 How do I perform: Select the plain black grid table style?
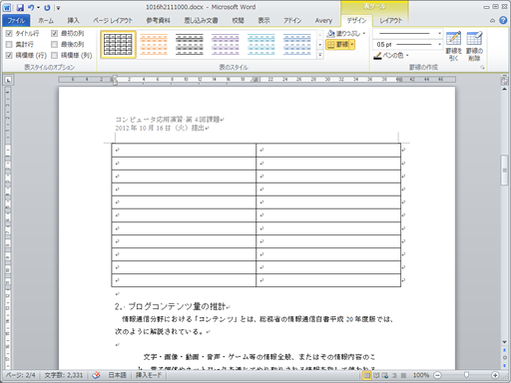tap(118, 45)
